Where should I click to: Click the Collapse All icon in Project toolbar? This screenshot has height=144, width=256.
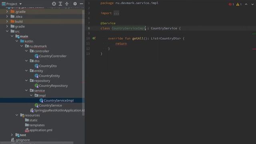67,4
